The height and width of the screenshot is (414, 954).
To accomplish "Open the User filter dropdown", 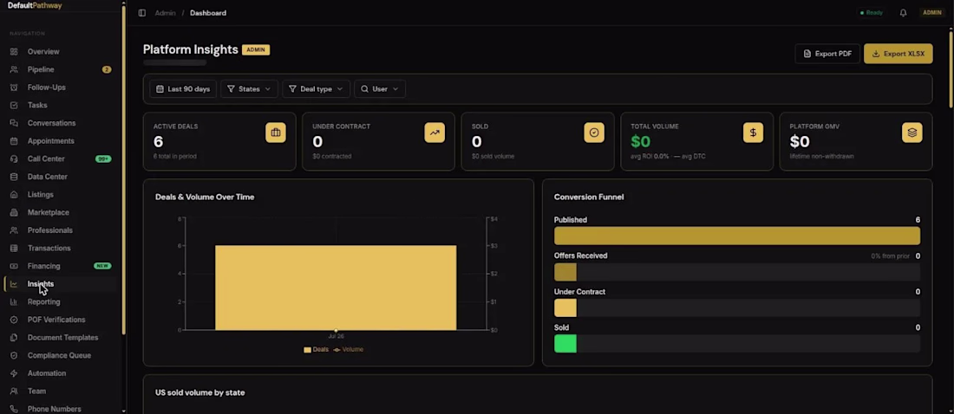I will [380, 88].
